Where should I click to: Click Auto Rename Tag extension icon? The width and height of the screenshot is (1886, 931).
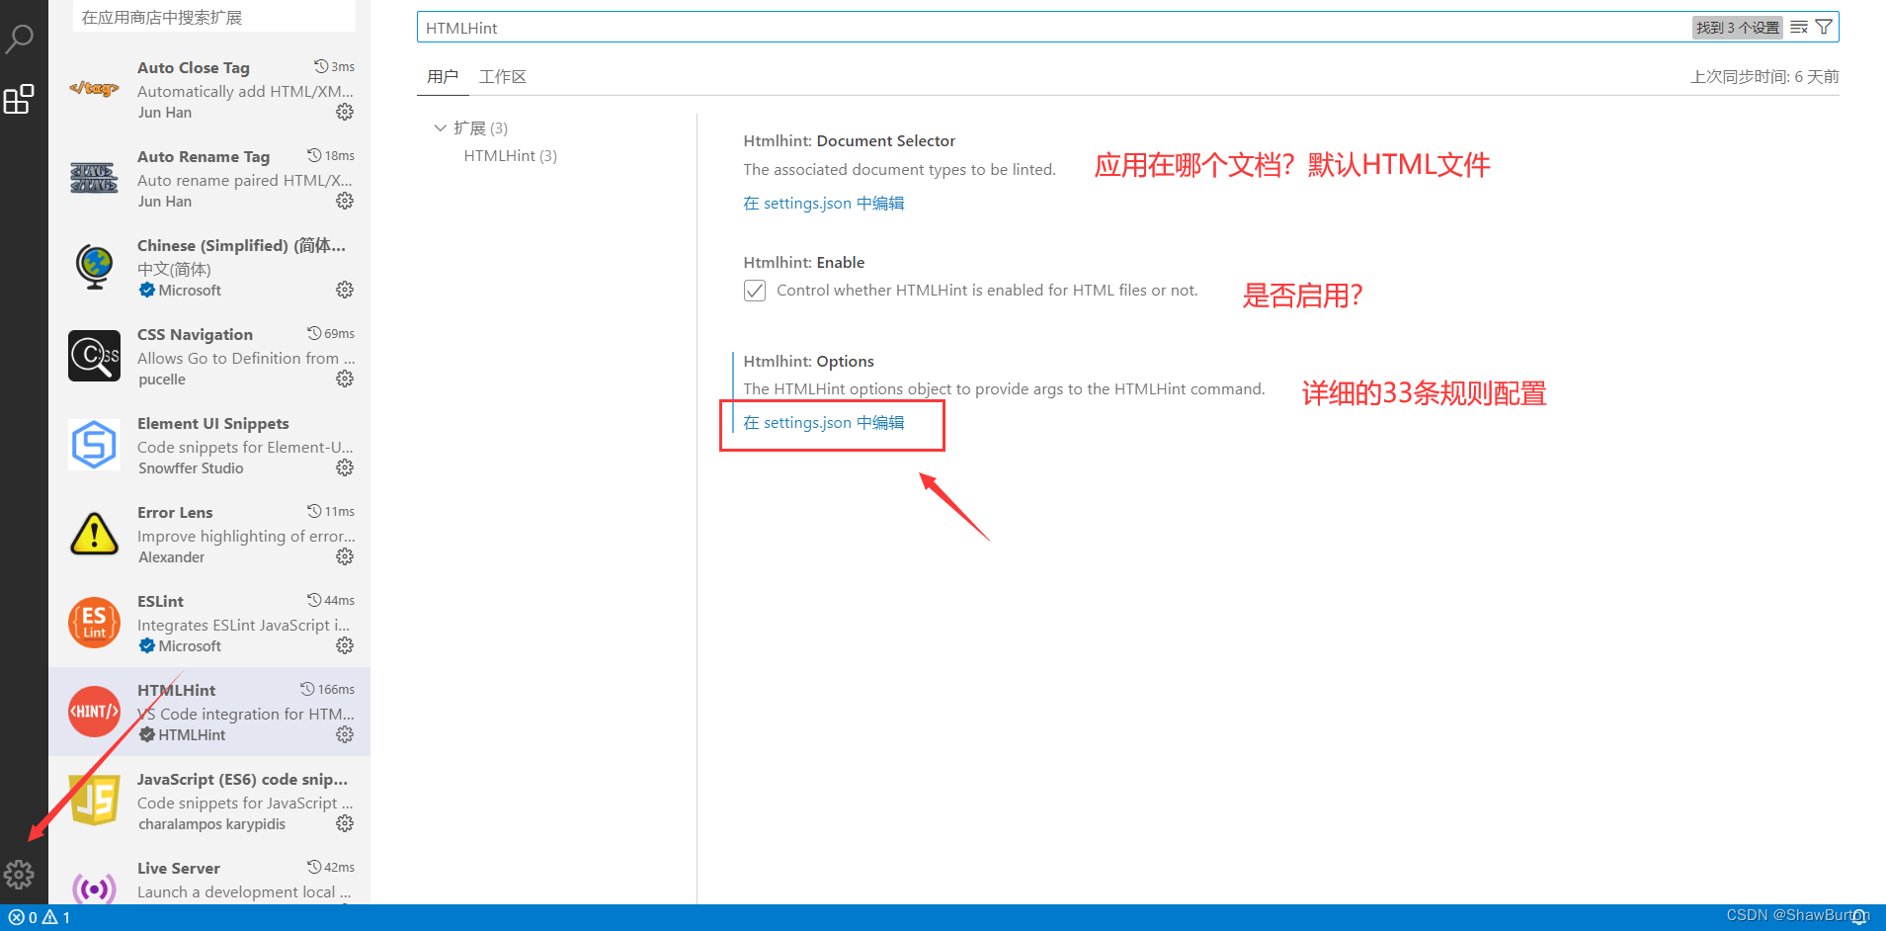(x=94, y=178)
